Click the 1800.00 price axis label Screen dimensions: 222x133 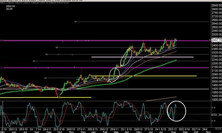(217, 100)
